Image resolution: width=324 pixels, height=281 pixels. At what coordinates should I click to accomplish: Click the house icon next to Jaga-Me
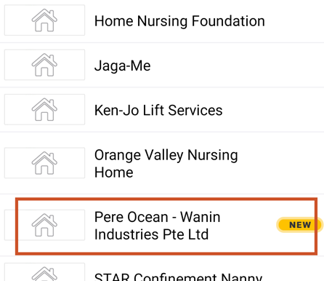click(44, 65)
